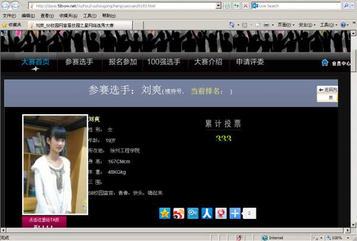This screenshot has width=357, height=241.
Task: Open the 收藏夹 favorites star button
Action: tap(11, 25)
